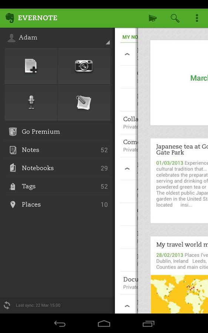Take a camera snapshot note
Viewport: 208px width, 333px height.
[x=84, y=66]
